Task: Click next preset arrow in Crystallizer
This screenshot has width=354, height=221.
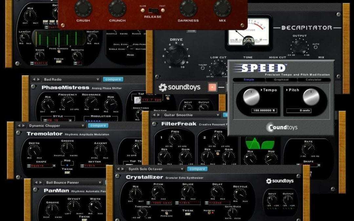Action: click(x=123, y=169)
